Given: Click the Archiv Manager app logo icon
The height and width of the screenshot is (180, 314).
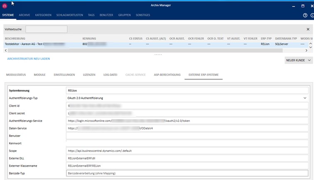Looking at the screenshot, I should point(5,6).
